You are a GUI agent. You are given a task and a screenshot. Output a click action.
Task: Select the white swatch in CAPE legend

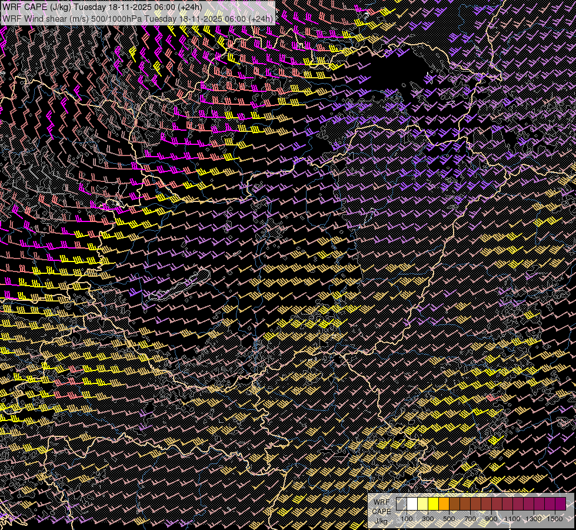tap(412, 504)
